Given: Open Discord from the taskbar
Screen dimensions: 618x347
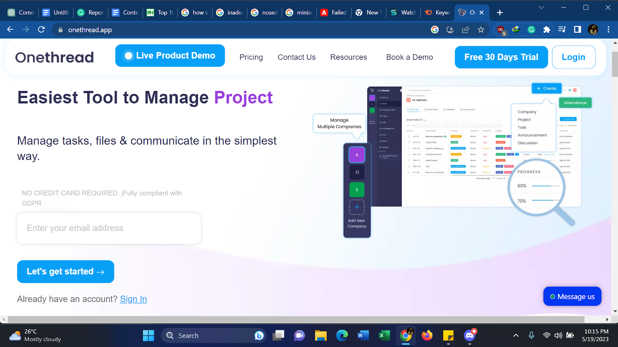Looking at the screenshot, I should pos(470,335).
